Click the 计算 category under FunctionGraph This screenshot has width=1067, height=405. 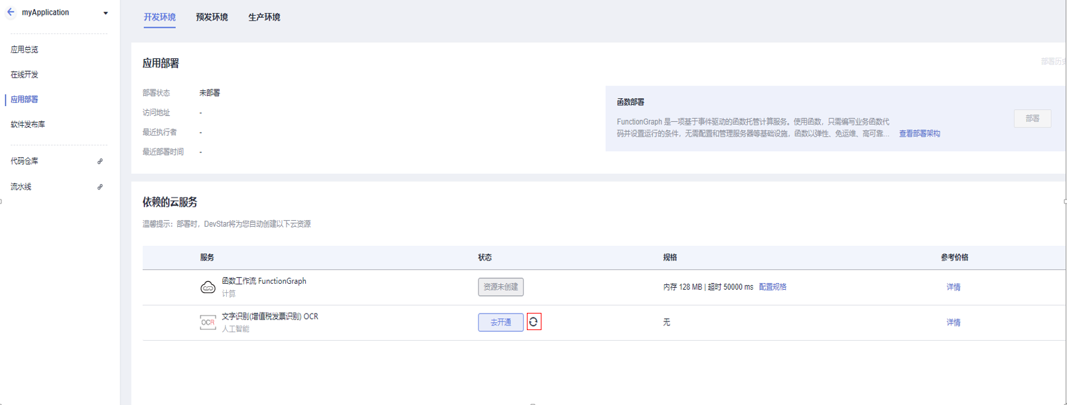(228, 294)
